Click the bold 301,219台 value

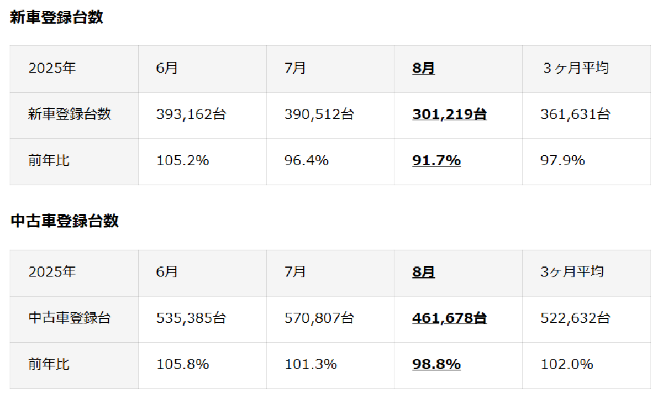[x=449, y=114]
